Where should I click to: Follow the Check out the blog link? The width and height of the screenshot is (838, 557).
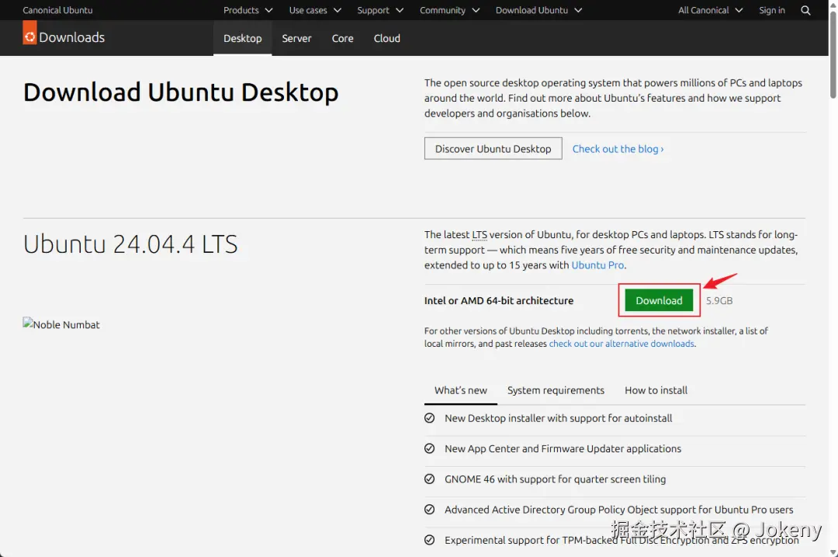[x=618, y=149]
